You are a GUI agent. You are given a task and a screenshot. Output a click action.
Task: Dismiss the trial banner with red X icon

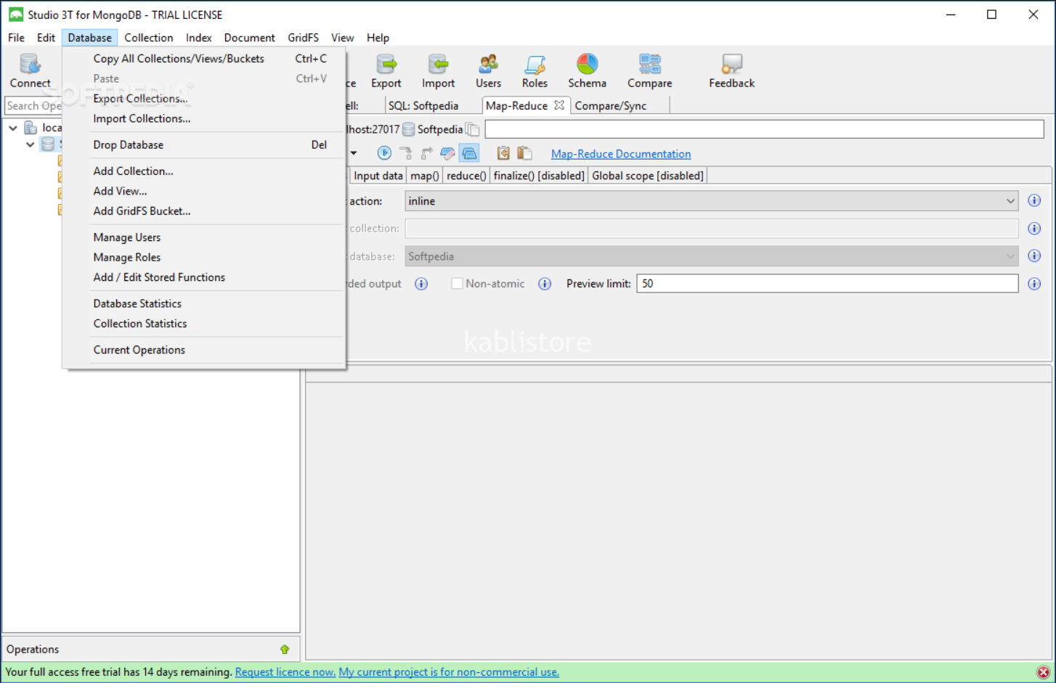tap(1044, 672)
